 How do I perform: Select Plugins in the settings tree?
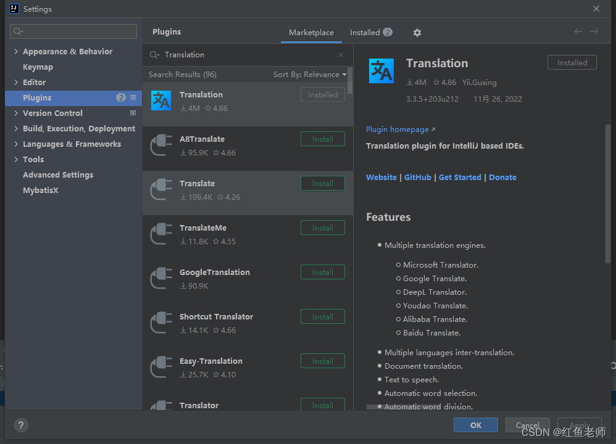click(73, 98)
